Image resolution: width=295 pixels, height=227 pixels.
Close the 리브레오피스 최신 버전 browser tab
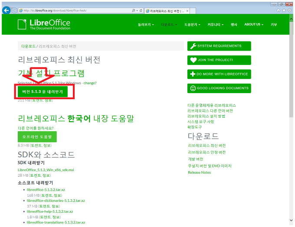tap(187, 11)
